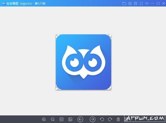Click the zoom out magnifier icon
The image size is (166, 123).
53,119
